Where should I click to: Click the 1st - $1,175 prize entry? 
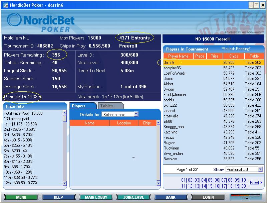[20, 124]
